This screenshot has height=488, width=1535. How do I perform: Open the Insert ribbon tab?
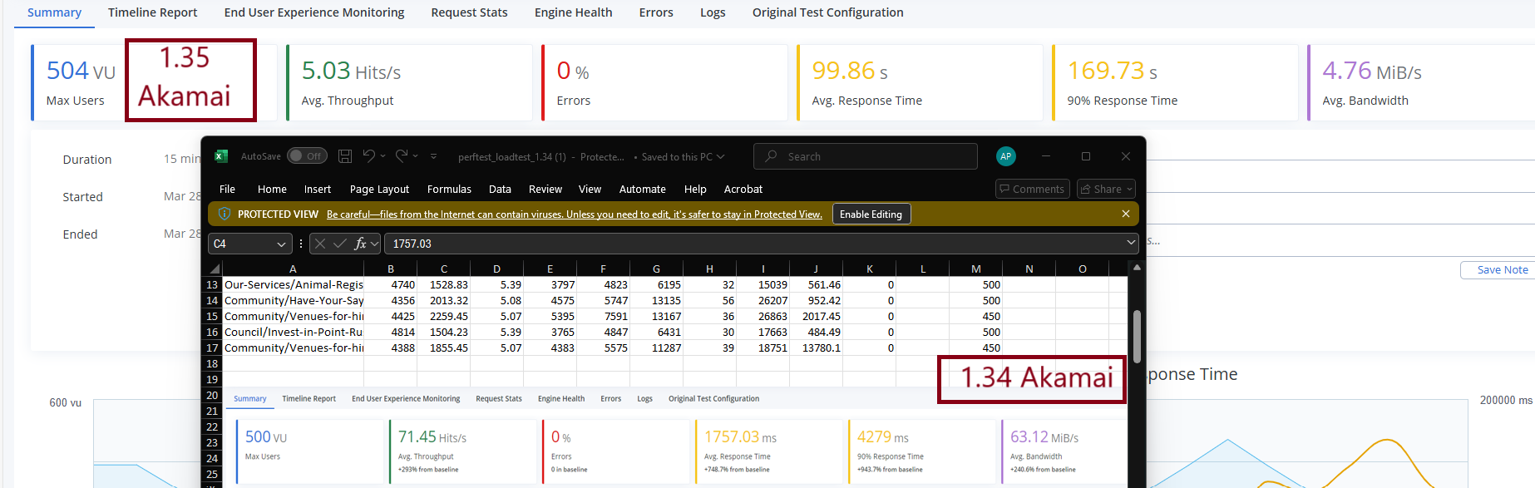(x=318, y=190)
